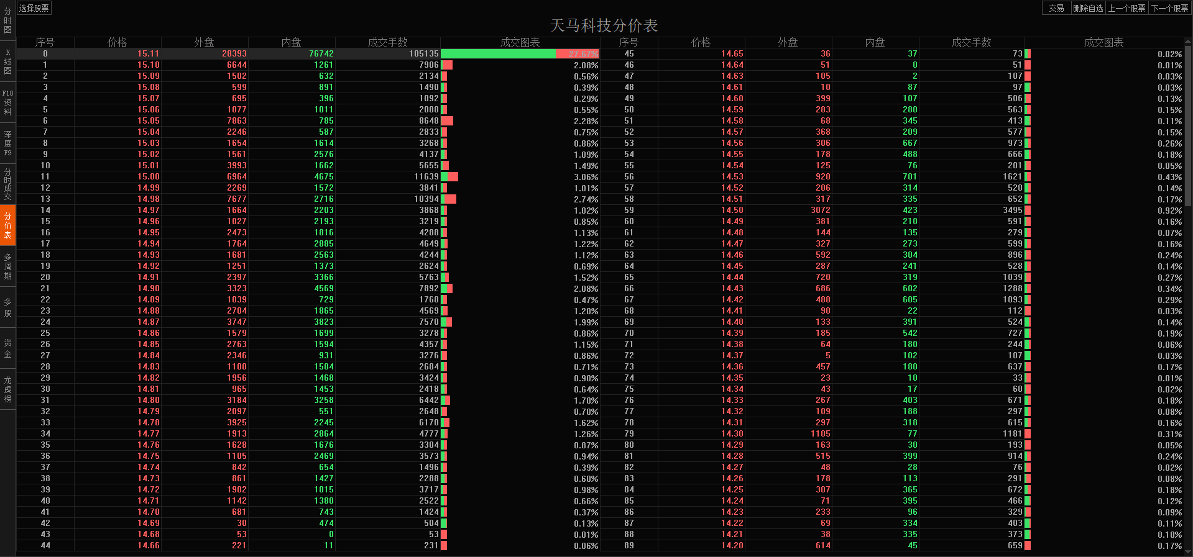Select the 深度F9 sidebar tab
This screenshot has width=1193, height=557.
click(7, 143)
